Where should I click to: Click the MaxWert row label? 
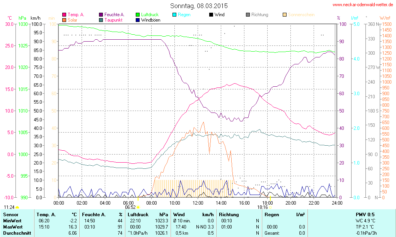[13, 227]
